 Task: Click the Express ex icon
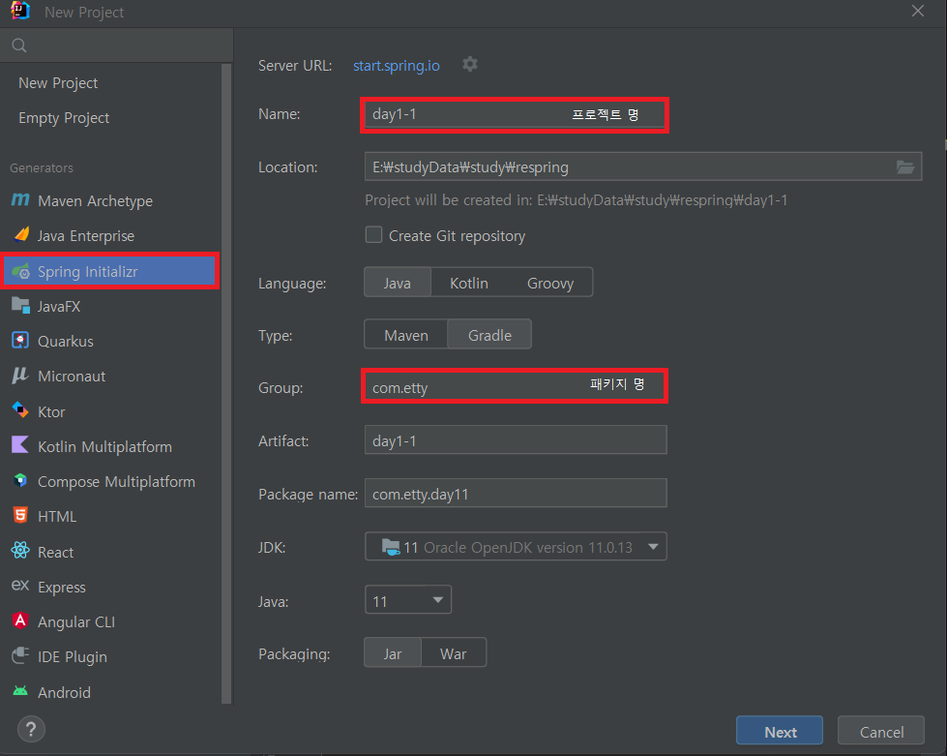20,586
